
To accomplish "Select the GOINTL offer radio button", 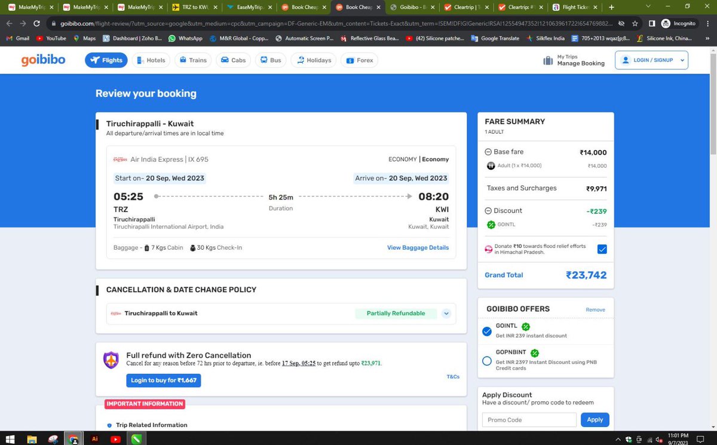I will point(487,332).
